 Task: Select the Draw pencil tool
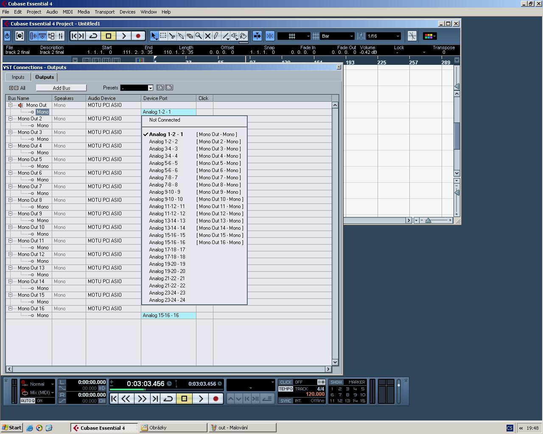pos(216,36)
